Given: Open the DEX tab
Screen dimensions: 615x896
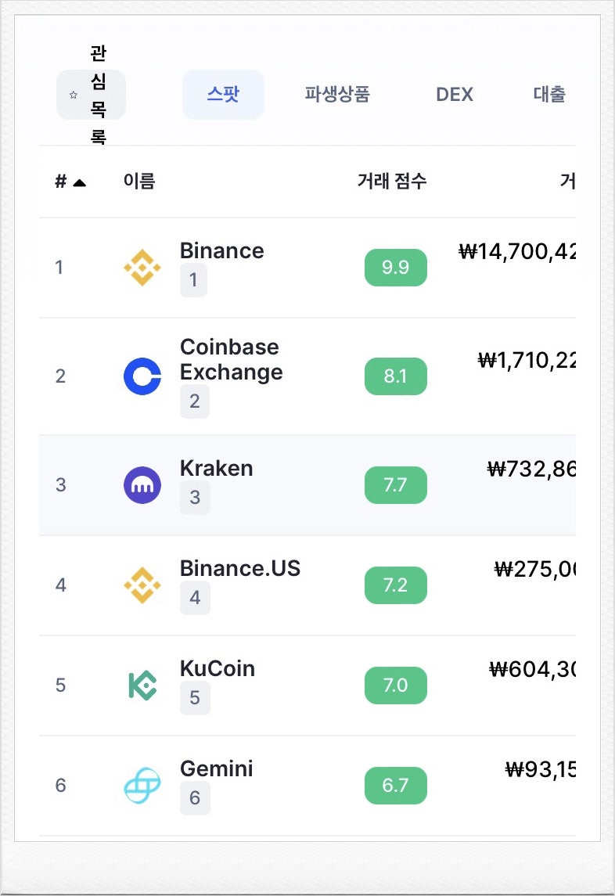Looking at the screenshot, I should (x=455, y=95).
